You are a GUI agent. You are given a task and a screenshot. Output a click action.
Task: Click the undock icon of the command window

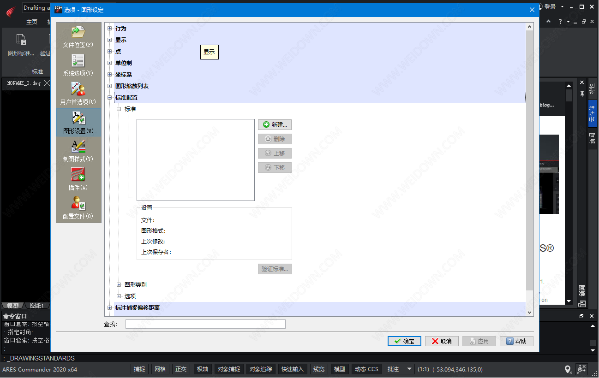tap(581, 316)
